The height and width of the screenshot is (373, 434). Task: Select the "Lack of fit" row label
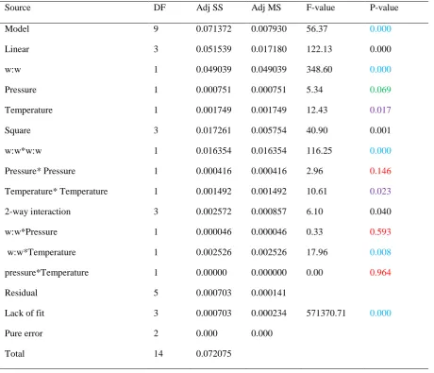point(25,314)
